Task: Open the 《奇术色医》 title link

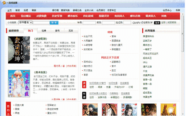Action: [x=40, y=72]
